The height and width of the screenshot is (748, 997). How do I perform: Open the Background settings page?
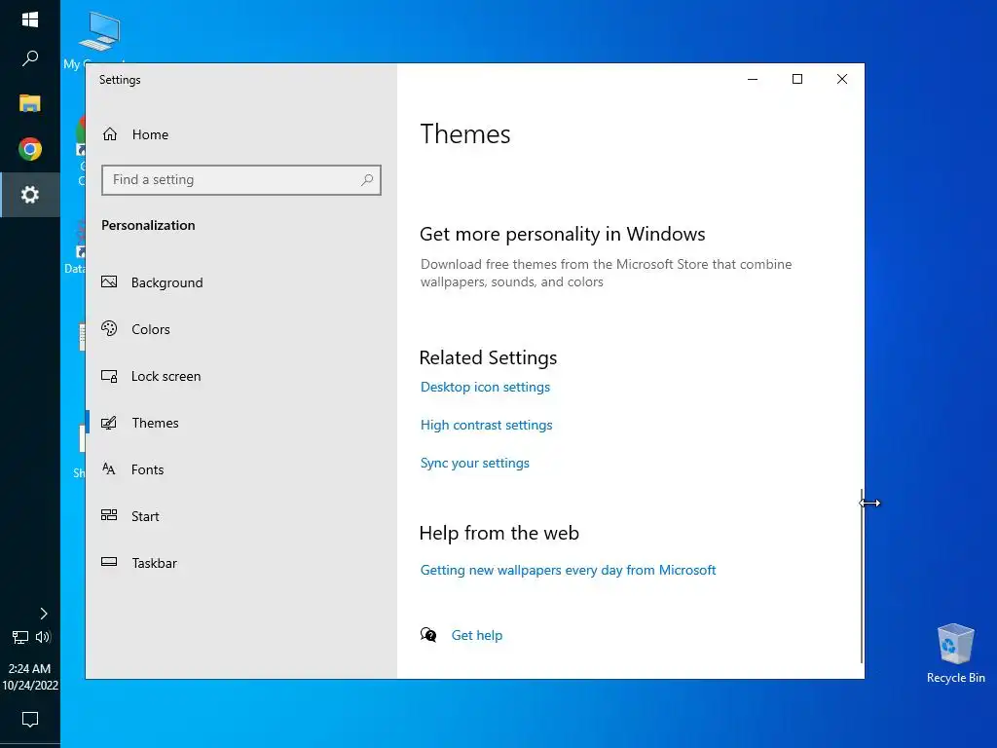point(167,282)
